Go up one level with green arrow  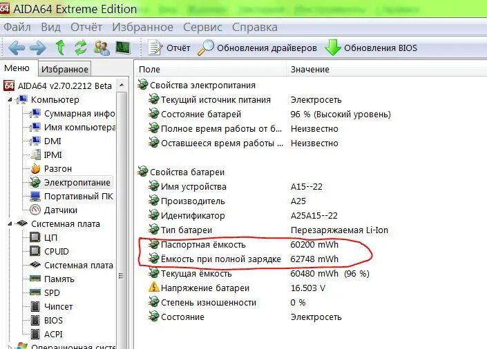point(60,48)
